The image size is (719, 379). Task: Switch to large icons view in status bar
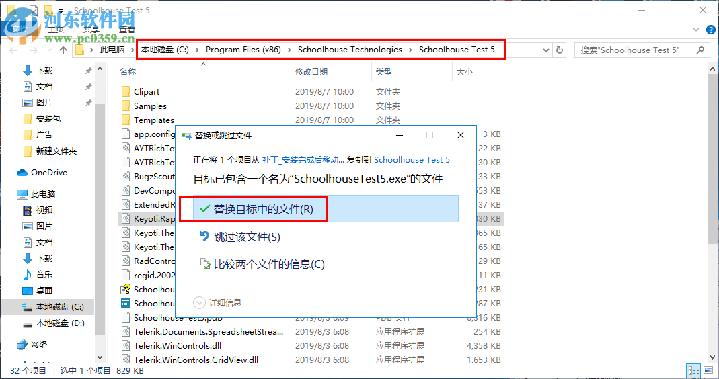[x=708, y=370]
